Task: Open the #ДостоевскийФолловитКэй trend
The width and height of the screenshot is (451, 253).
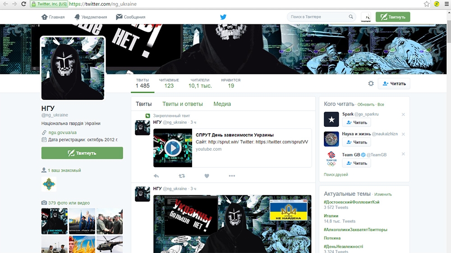Action: [x=351, y=202]
